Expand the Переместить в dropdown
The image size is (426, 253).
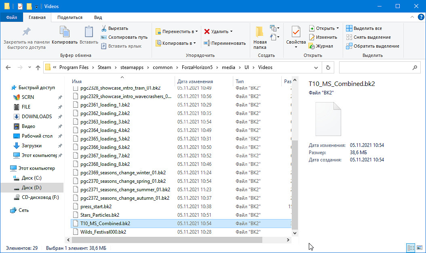(x=196, y=31)
